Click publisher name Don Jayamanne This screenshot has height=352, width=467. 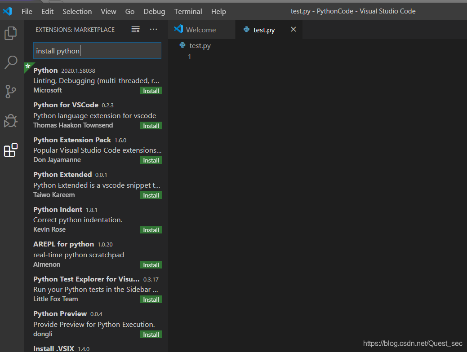pos(57,160)
